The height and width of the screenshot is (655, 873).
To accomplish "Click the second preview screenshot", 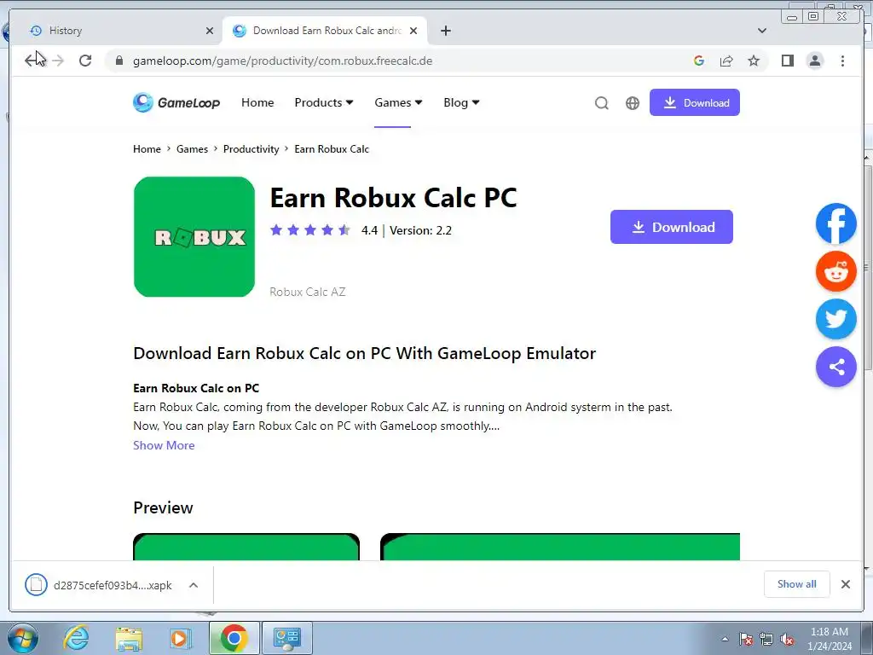I will point(560,547).
